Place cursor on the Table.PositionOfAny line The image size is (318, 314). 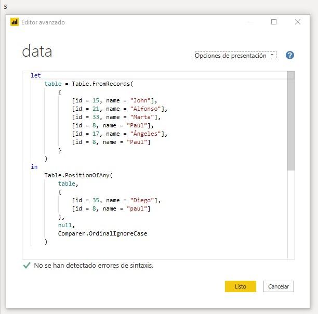[78, 175]
